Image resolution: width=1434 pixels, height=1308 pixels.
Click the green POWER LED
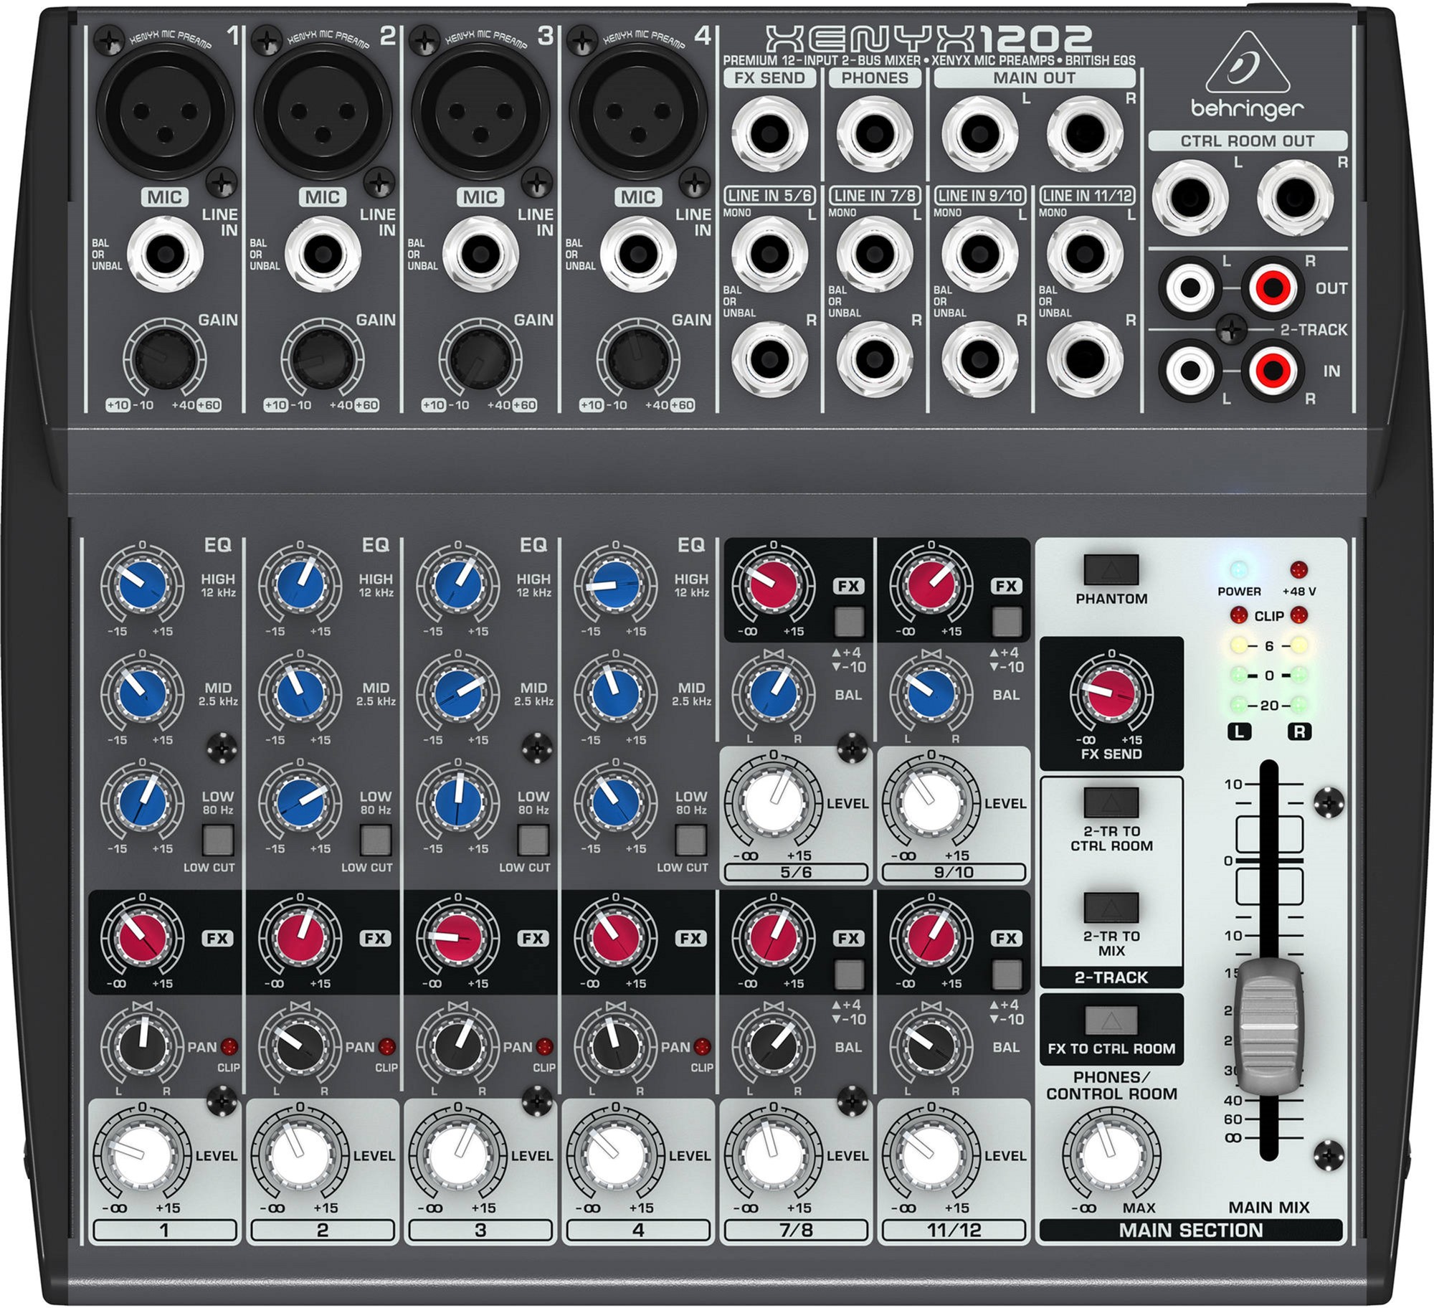point(1238,570)
